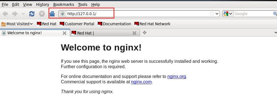The height and width of the screenshot is (108, 277).
Task: Open the Customer Portal bookmark
Action: [77, 24]
